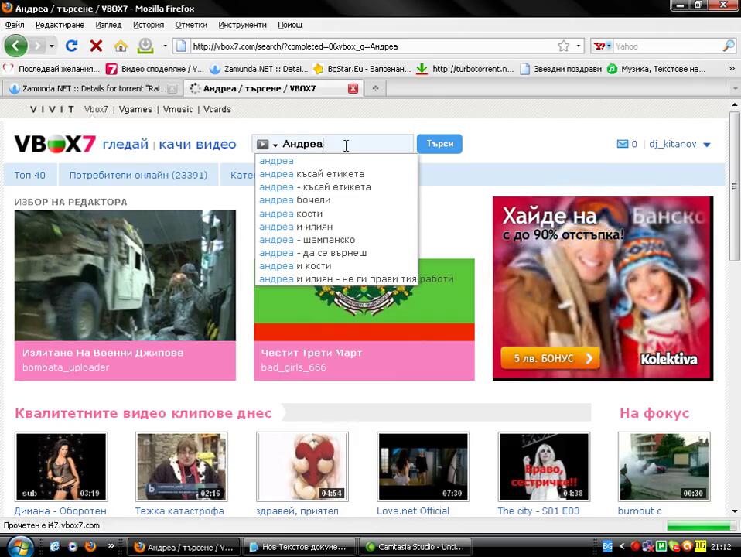
Task: Open the Димана - Оборотен video thumbnail
Action: [x=61, y=466]
